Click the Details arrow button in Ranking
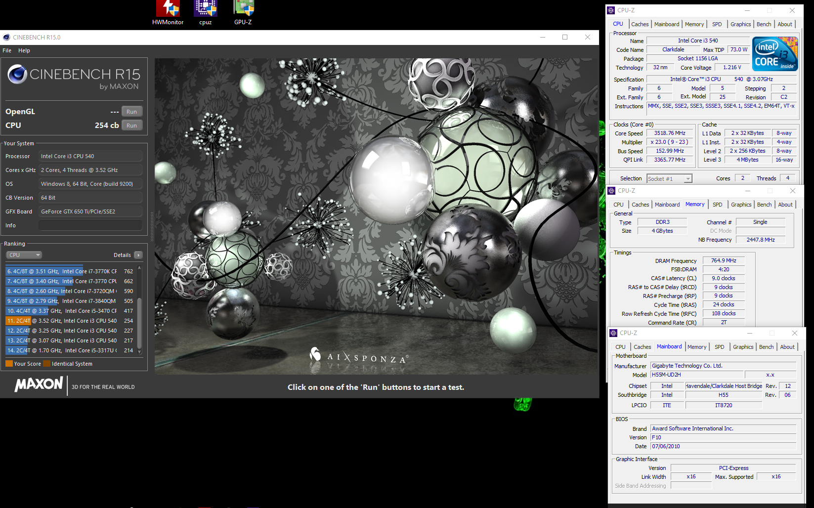The image size is (814, 508). point(138,255)
